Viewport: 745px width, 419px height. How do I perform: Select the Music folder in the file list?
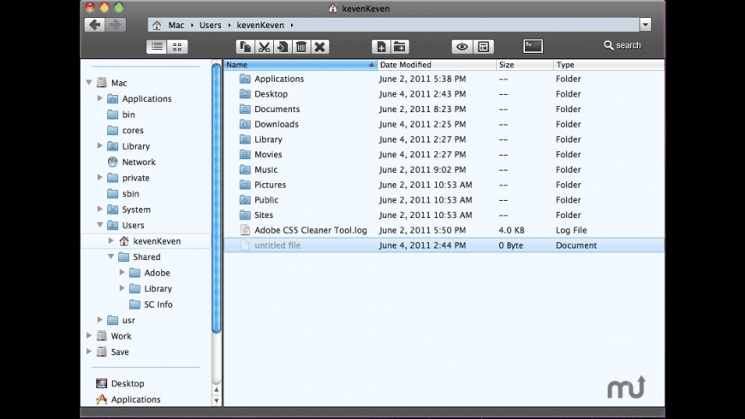coord(444,170)
